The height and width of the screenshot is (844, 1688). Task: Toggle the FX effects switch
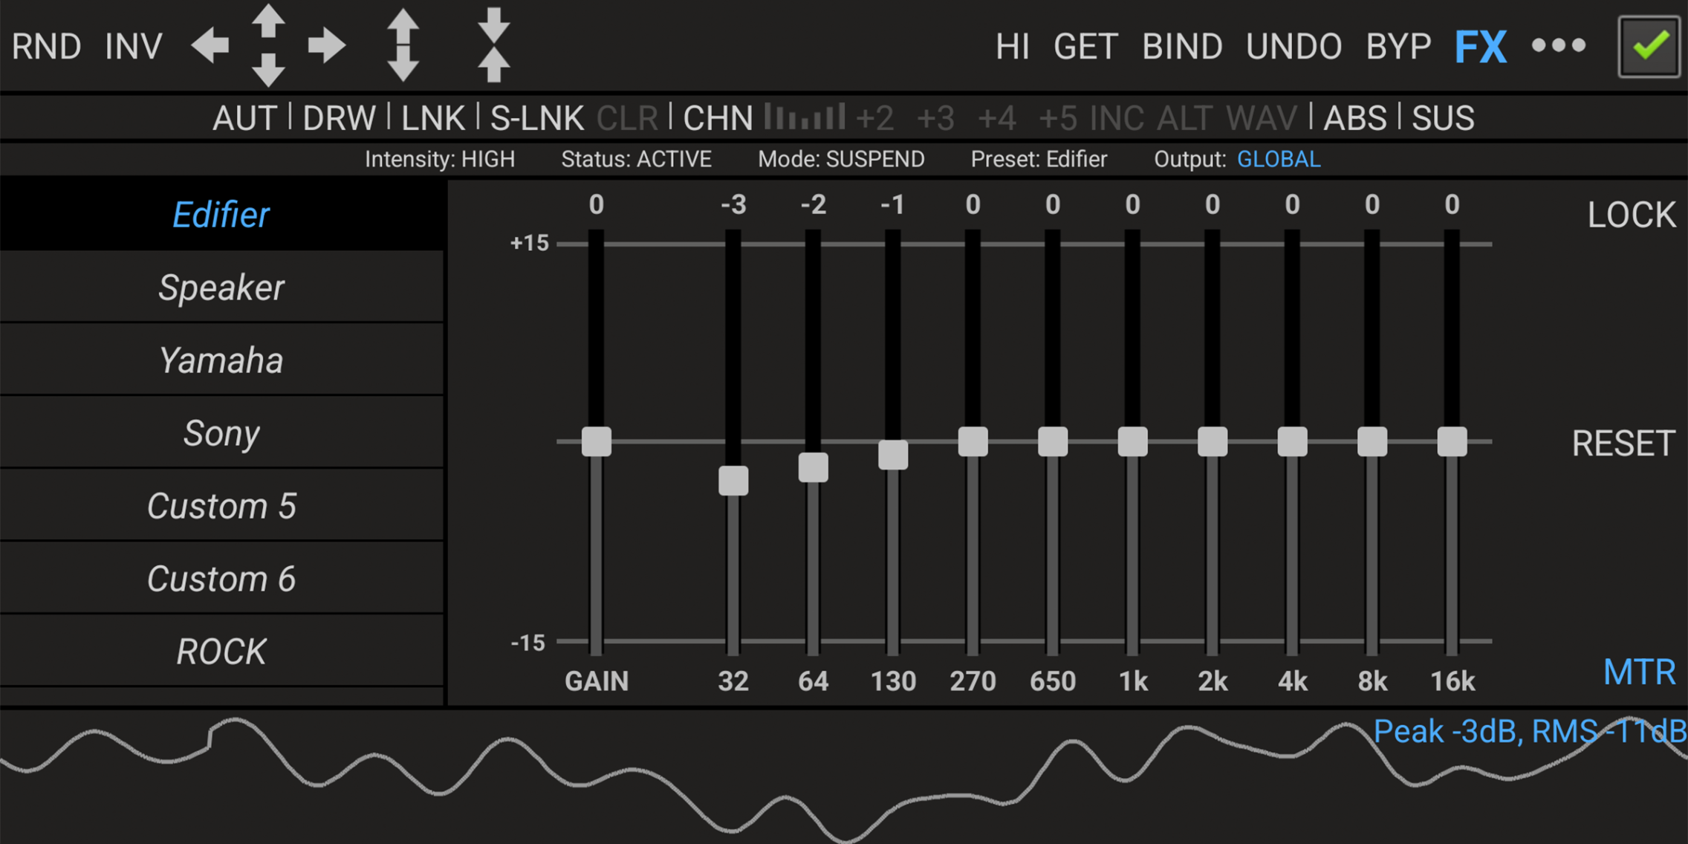pos(1480,48)
